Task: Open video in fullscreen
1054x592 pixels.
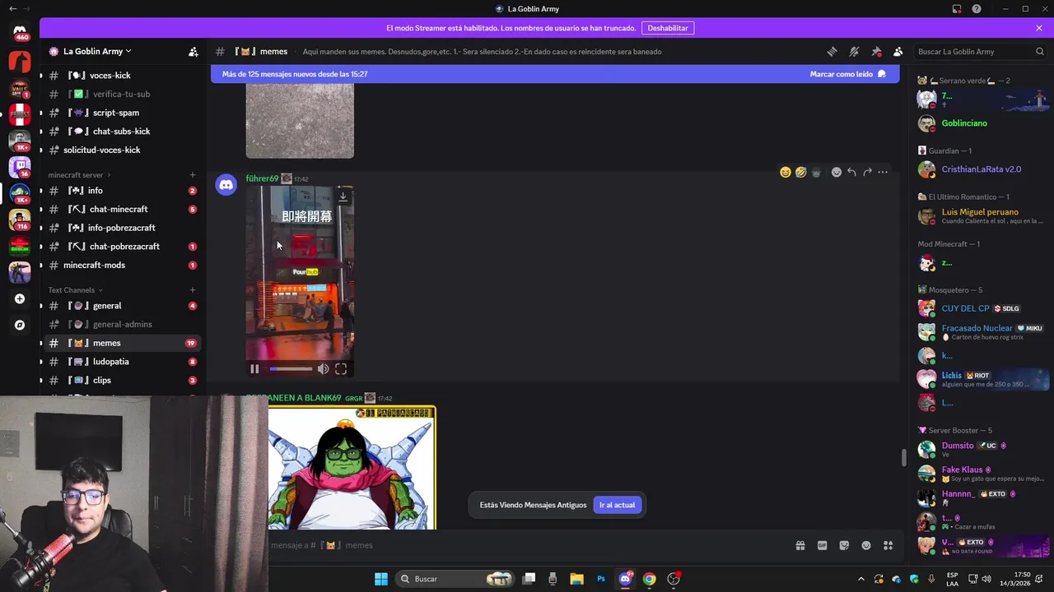Action: coord(341,369)
